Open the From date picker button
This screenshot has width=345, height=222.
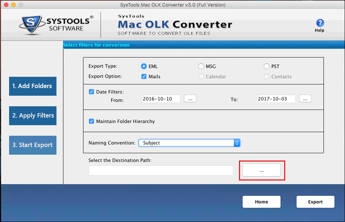click(x=190, y=99)
